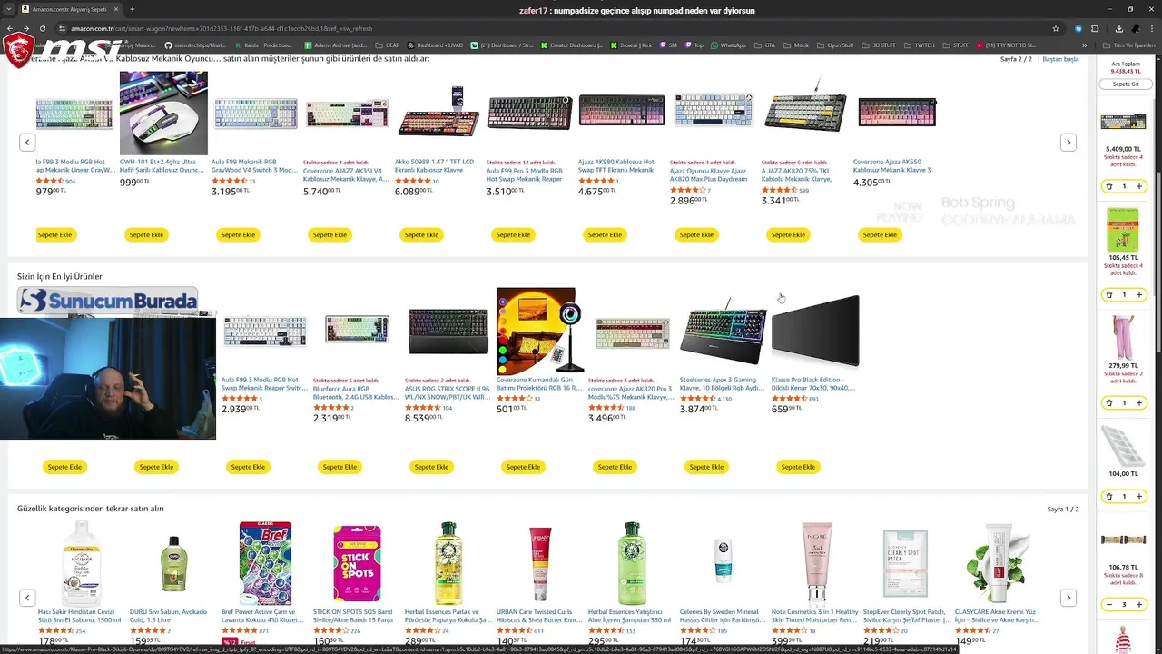Add Steelseries Apex 3 keyboard to cart

[706, 467]
